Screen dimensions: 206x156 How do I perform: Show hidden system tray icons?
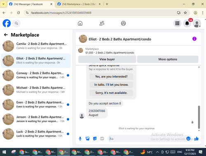pos(157,152)
